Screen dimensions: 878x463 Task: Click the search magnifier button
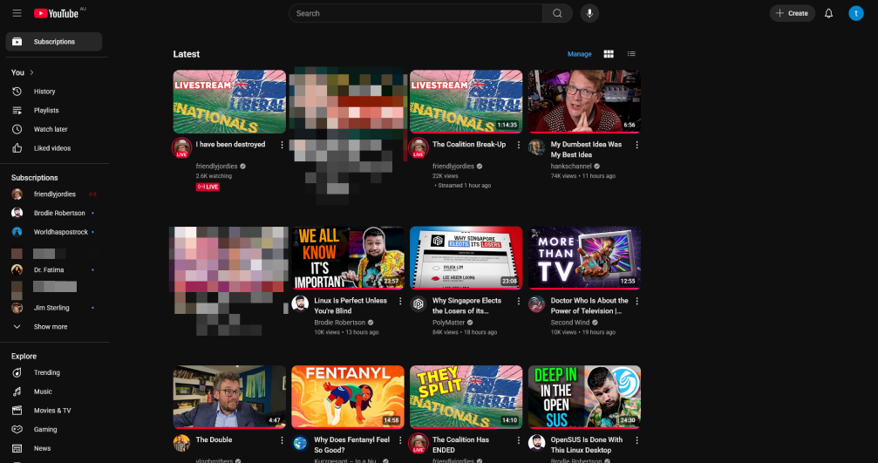click(557, 13)
